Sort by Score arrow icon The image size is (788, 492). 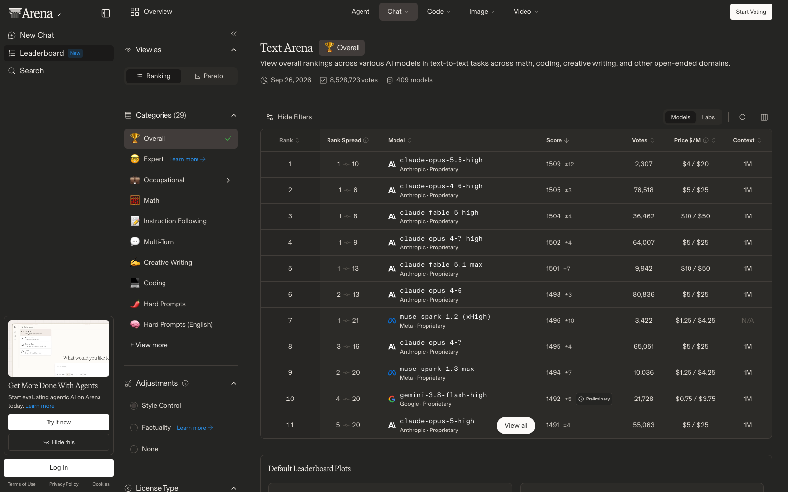pyautogui.click(x=567, y=140)
